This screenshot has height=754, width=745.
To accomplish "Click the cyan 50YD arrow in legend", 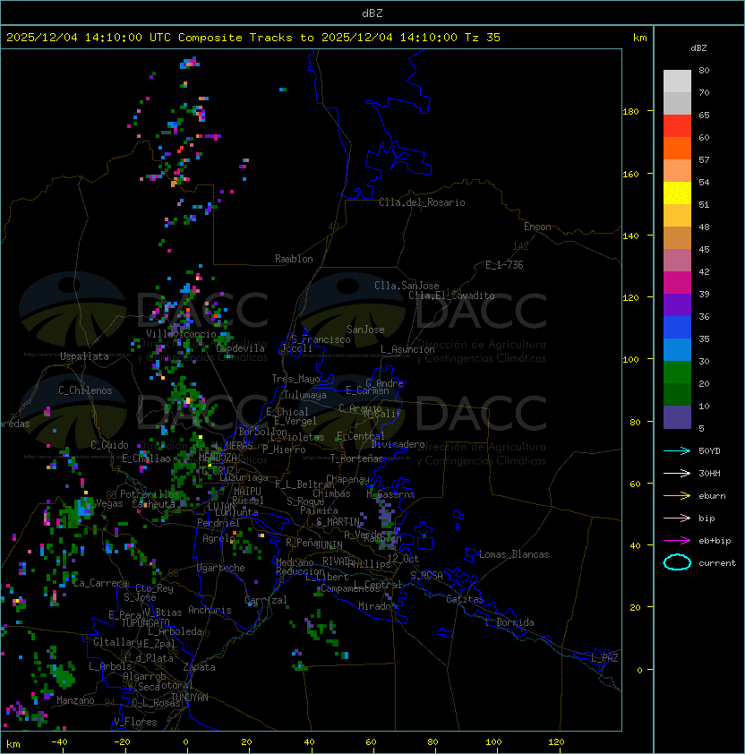I will [x=677, y=450].
